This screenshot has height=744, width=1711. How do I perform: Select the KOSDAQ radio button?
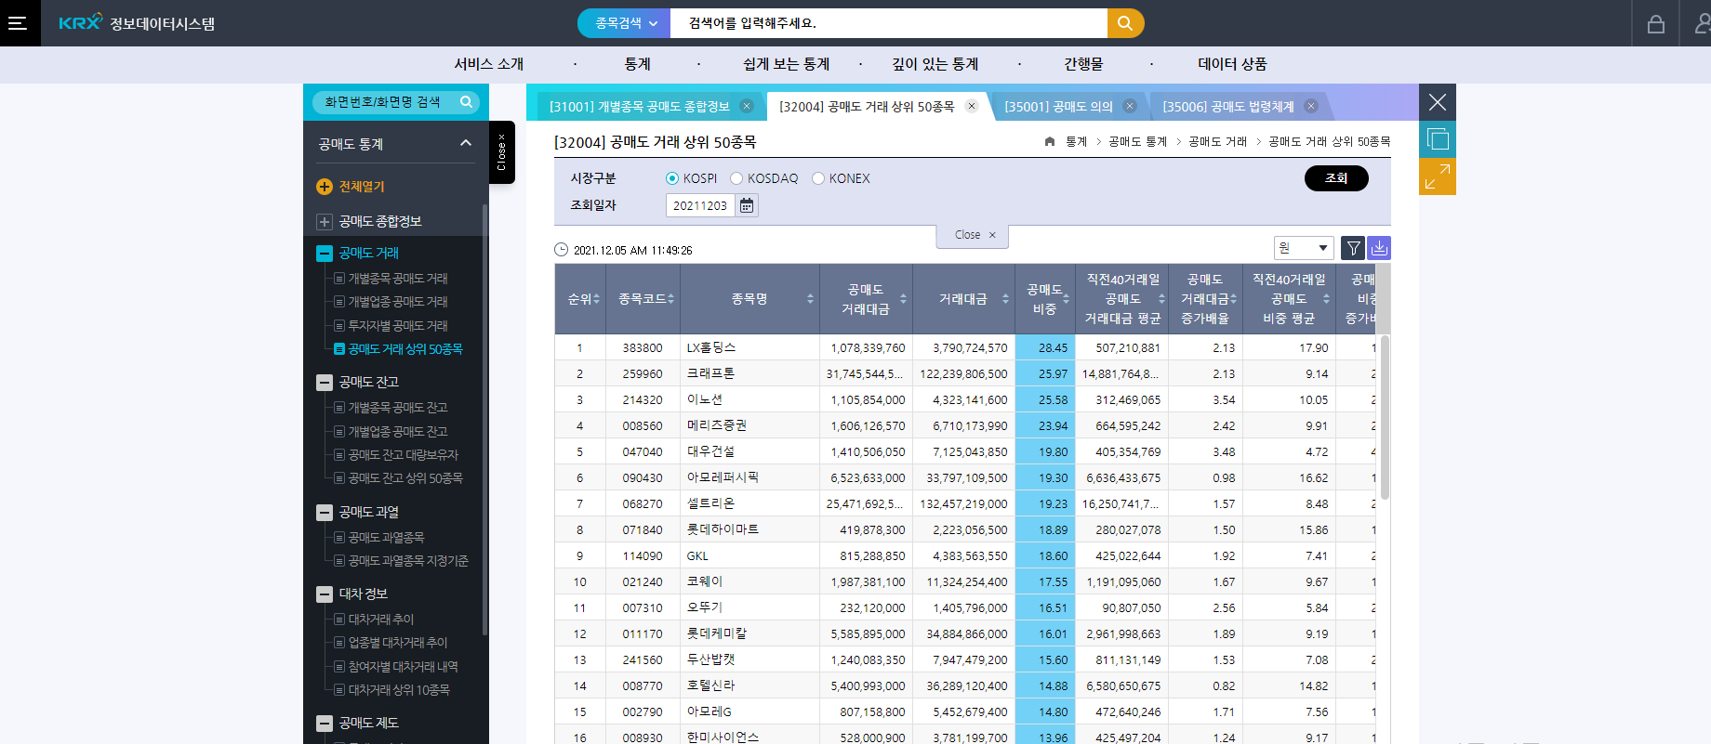pyautogui.click(x=736, y=178)
